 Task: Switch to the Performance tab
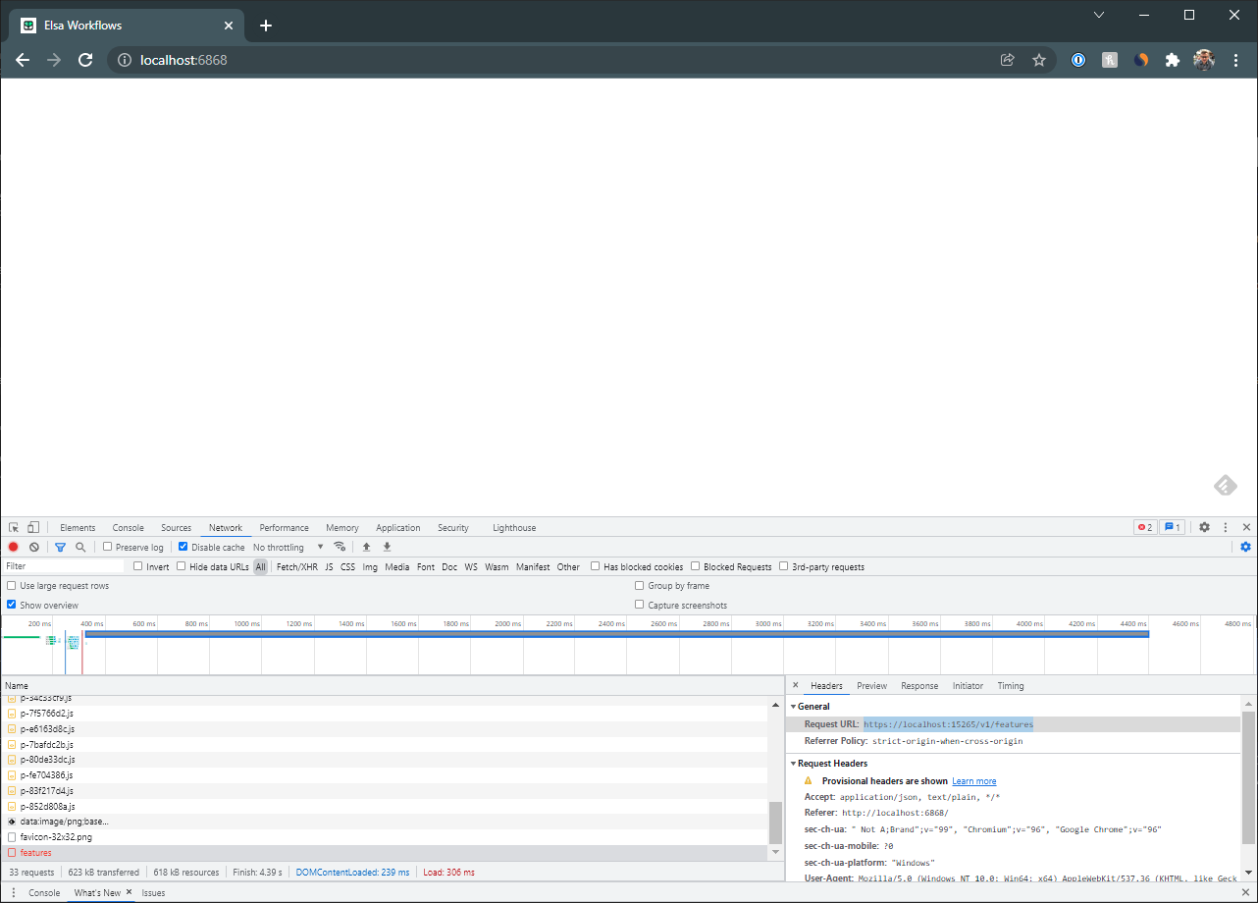click(x=284, y=527)
